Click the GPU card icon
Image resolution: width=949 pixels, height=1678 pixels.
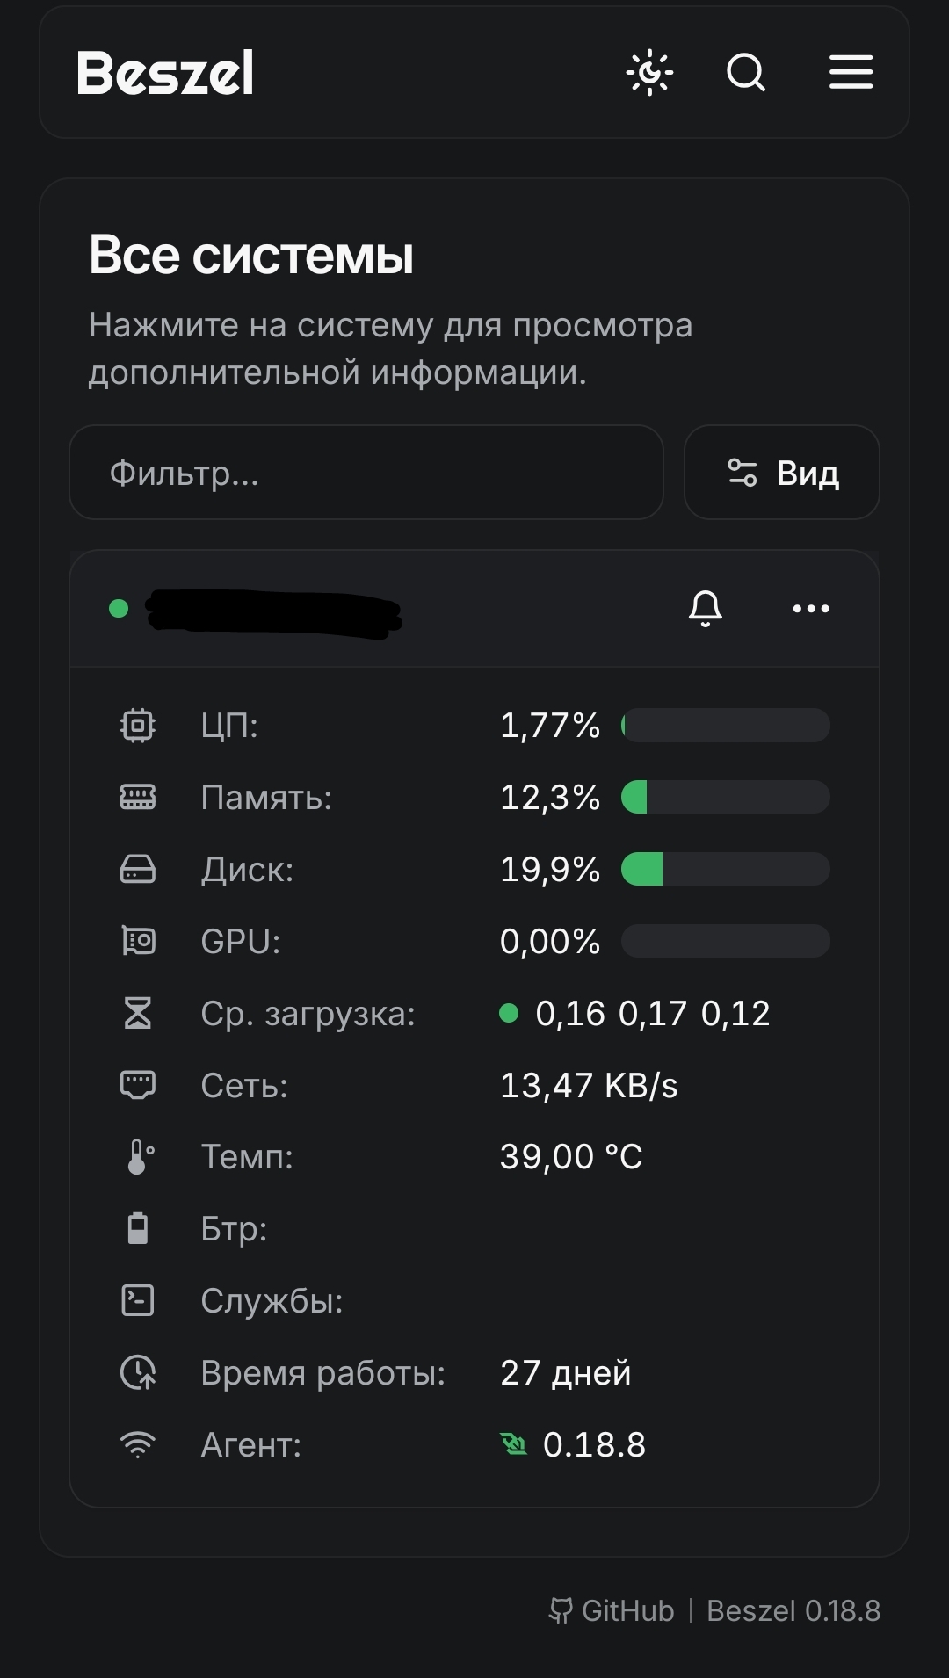click(x=138, y=941)
